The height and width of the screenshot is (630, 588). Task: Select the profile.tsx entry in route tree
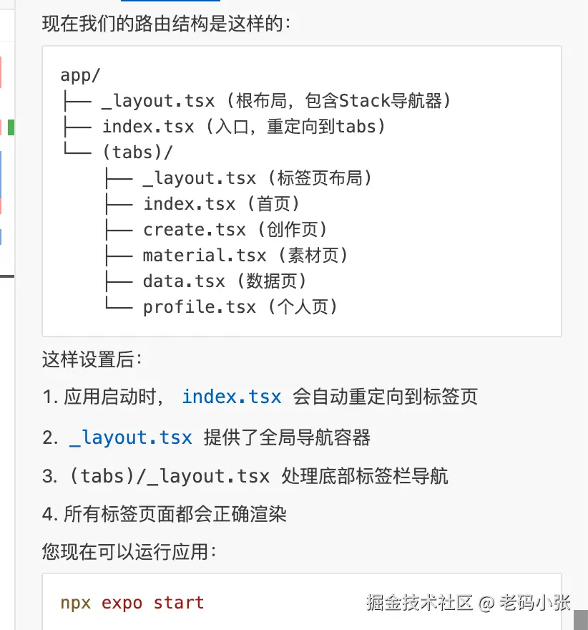point(222,307)
